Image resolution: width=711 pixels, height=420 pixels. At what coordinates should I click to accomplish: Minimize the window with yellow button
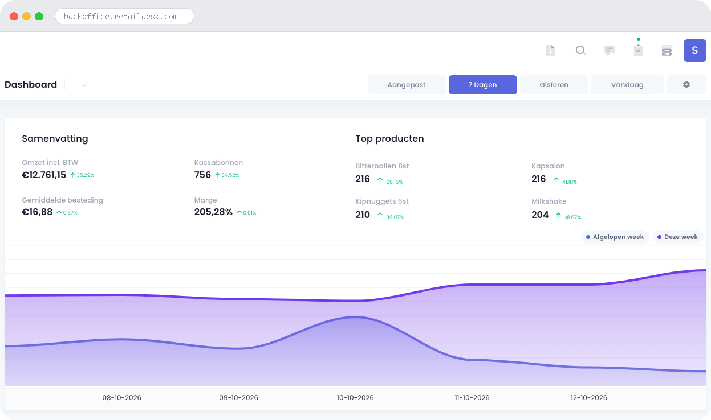tap(26, 17)
